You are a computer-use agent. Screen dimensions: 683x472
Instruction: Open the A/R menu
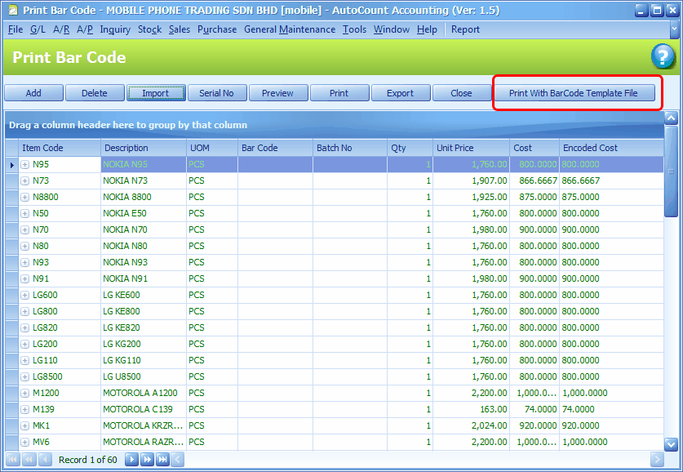click(61, 29)
